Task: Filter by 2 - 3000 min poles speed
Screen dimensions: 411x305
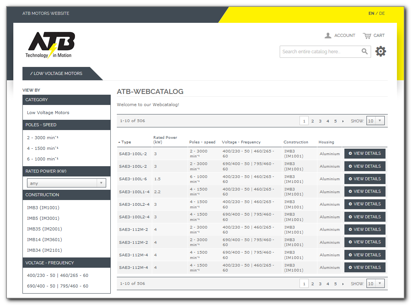Action: tap(43, 138)
